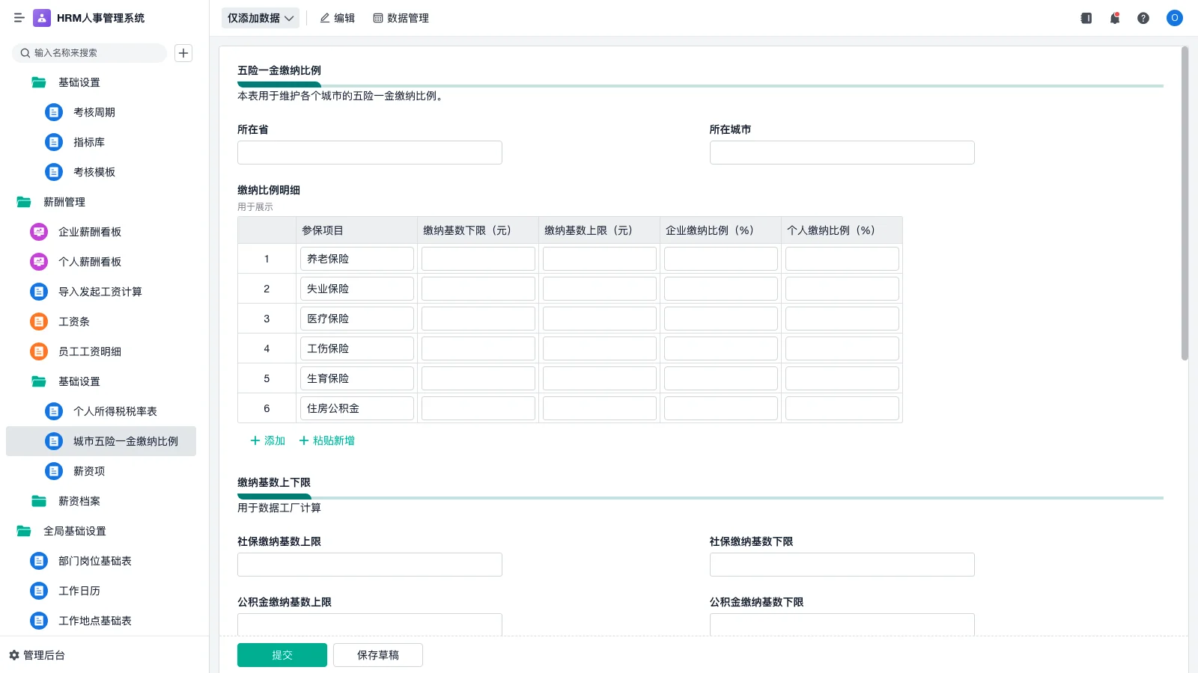Click the edit pencil icon labeled 编辑
1198x673 pixels.
pyautogui.click(x=337, y=18)
